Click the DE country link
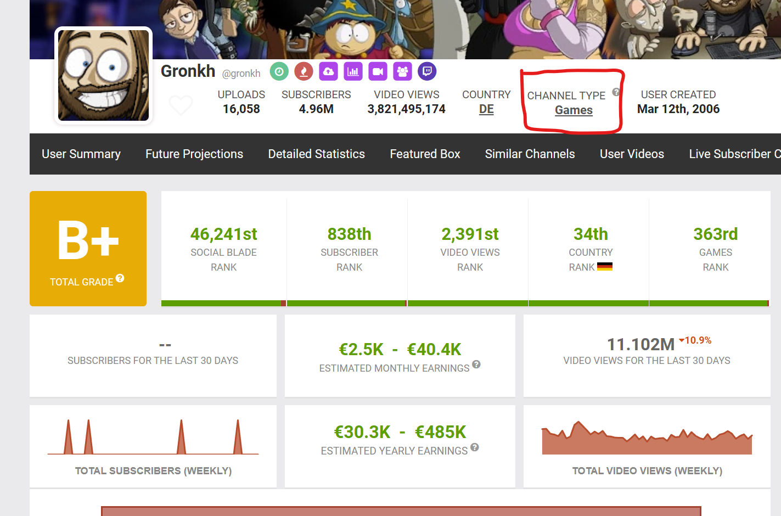Screen dimensions: 781x516 pyautogui.click(x=486, y=109)
